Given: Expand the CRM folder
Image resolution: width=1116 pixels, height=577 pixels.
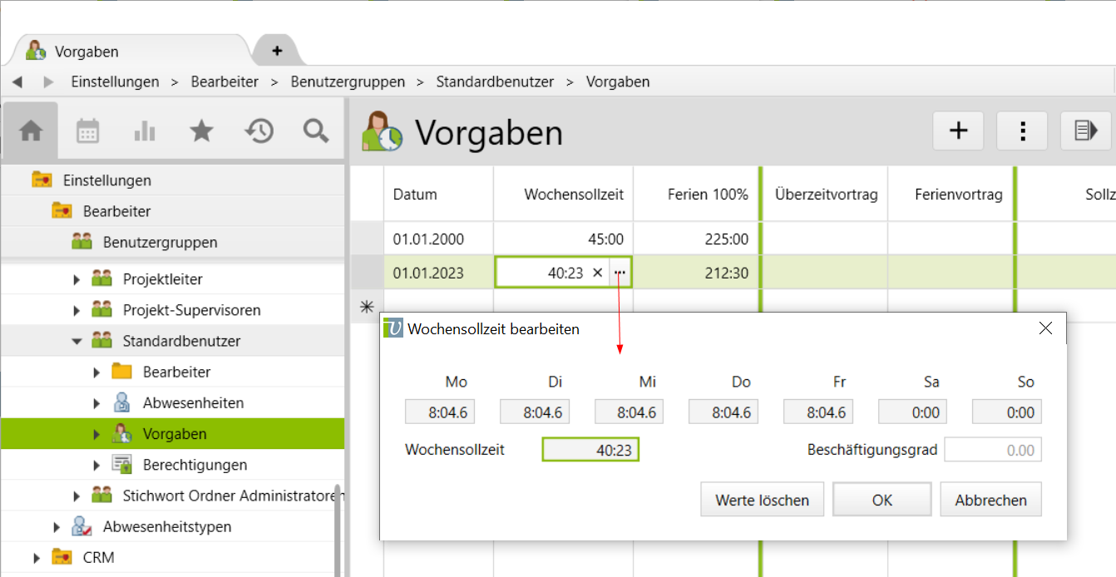Looking at the screenshot, I should 37,558.
